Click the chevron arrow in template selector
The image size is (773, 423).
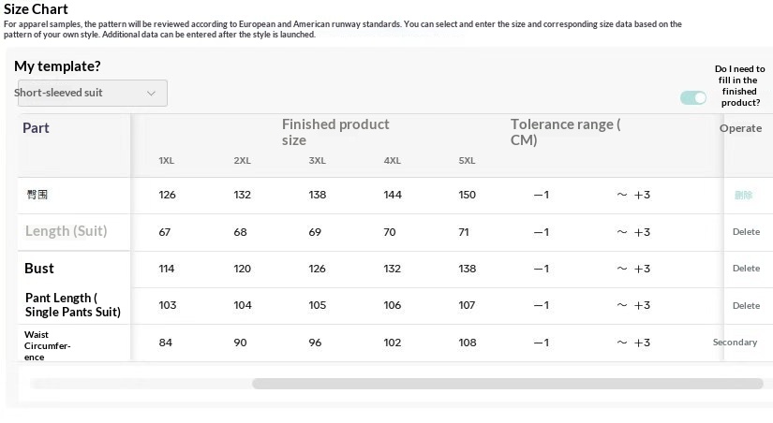click(x=152, y=93)
